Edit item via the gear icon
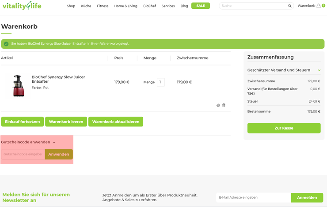Screen dimensions: 327x207 [x=218, y=105]
